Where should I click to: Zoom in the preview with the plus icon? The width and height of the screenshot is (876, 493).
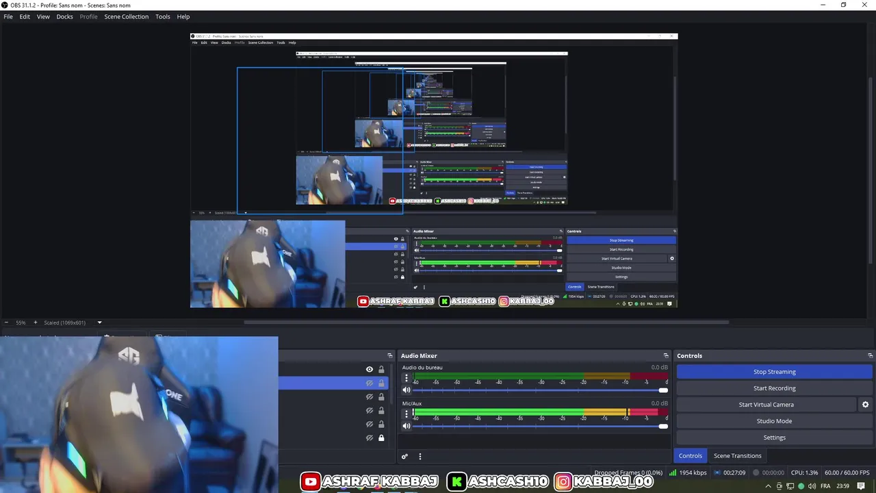36,323
